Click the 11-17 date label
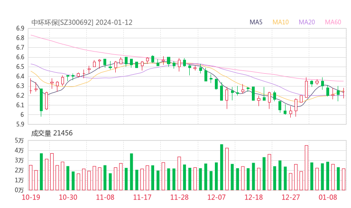Viewport: 351px width, 208px height. coord(142,197)
